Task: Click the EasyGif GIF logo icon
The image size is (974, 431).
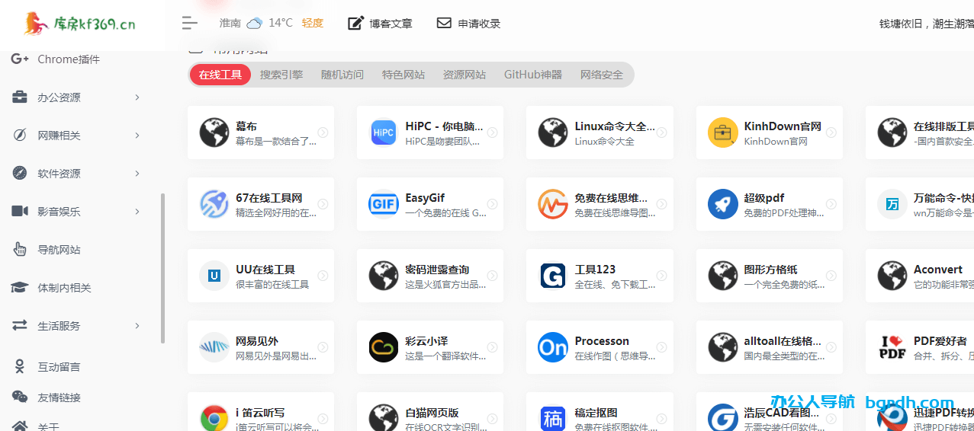Action: (x=384, y=204)
